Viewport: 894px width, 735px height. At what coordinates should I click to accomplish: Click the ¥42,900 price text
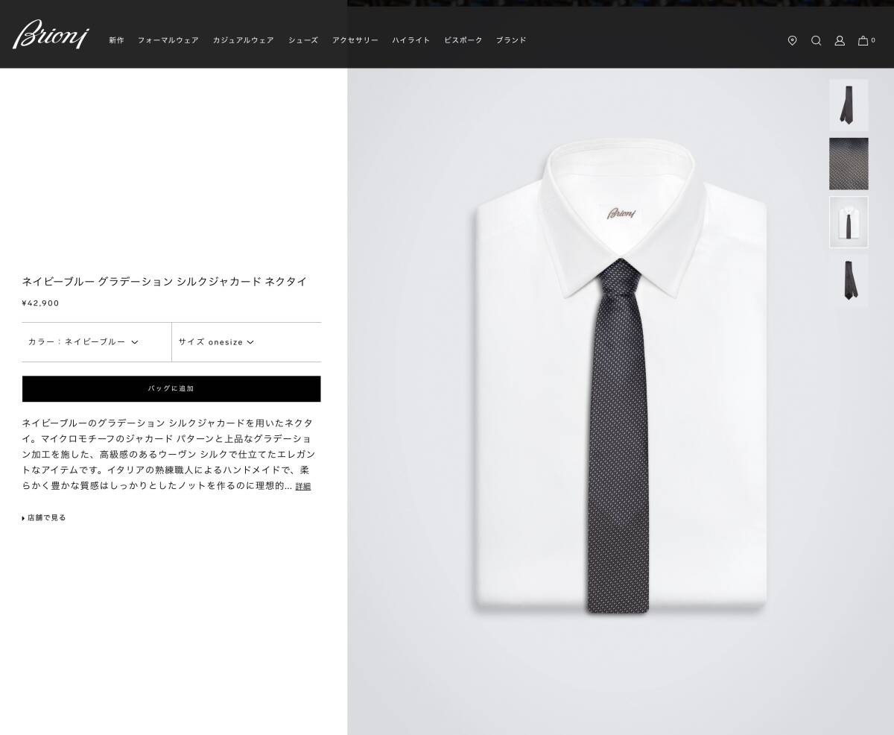(x=40, y=303)
